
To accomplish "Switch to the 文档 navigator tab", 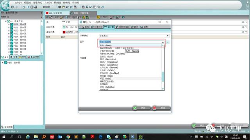I will pos(23,57).
